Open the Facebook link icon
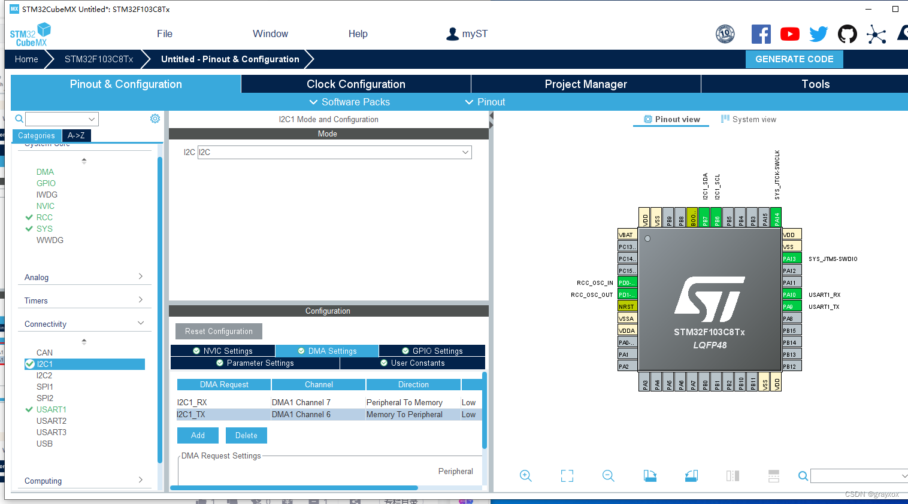Image resolution: width=908 pixels, height=504 pixels. point(761,34)
